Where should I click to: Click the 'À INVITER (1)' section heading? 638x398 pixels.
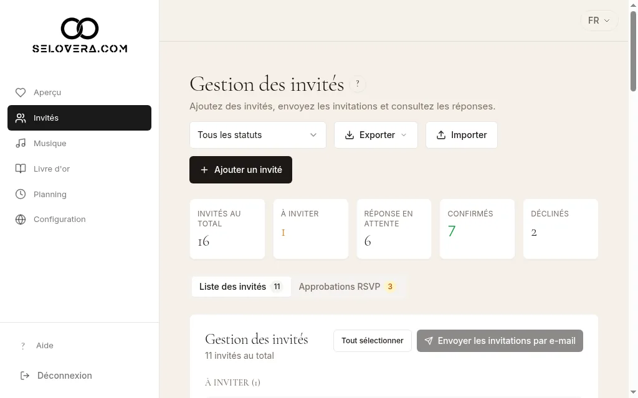pyautogui.click(x=233, y=382)
